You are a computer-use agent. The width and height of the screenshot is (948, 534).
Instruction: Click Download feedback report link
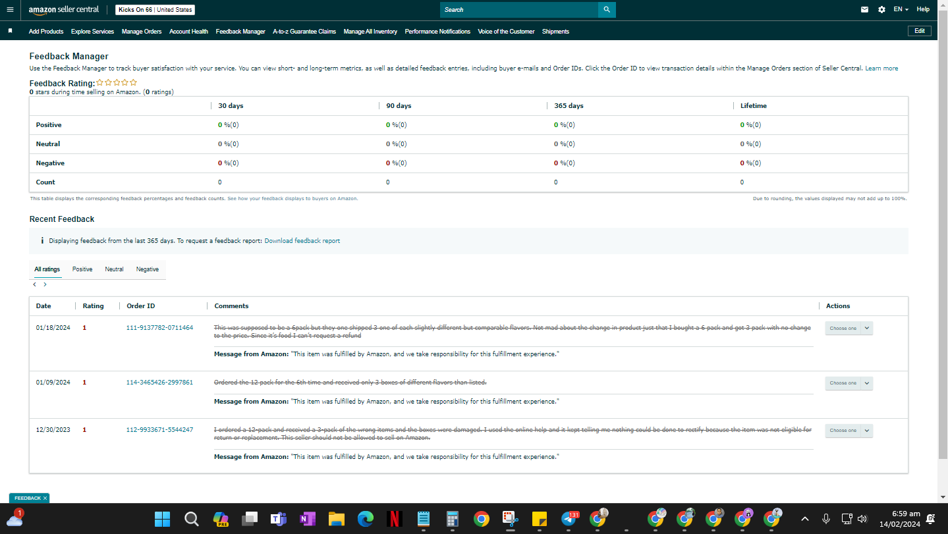point(302,241)
